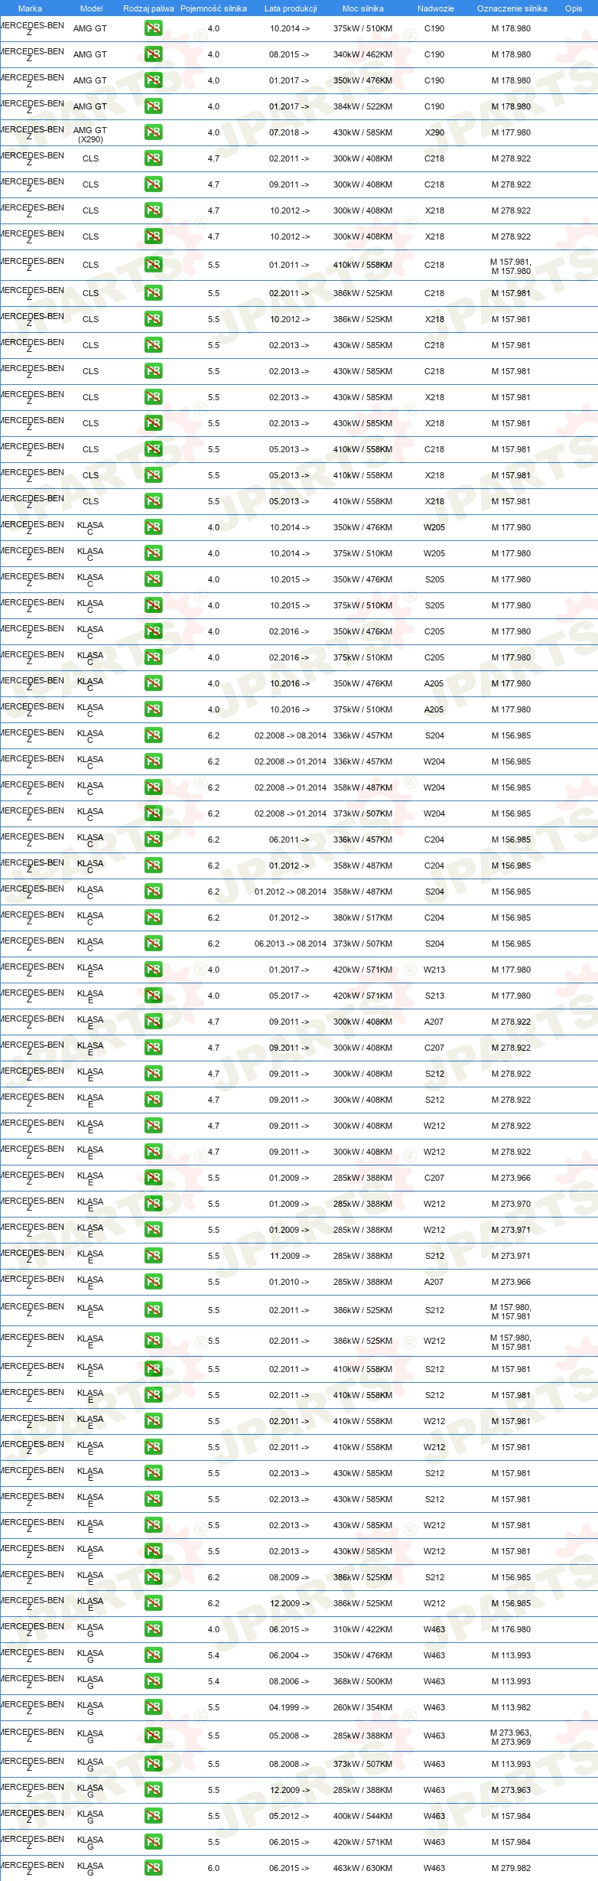
Task: Click the '06.2004 ->' production date cell
Action: click(x=289, y=1655)
